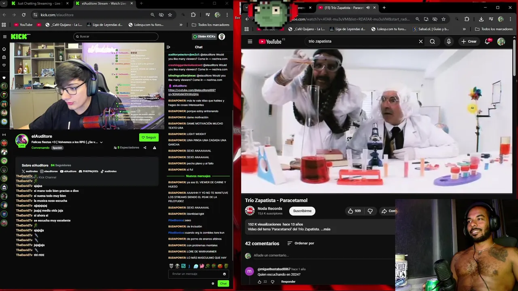518x291 pixels.
Task: Open the Kick user avatar menu
Action: coord(222,36)
